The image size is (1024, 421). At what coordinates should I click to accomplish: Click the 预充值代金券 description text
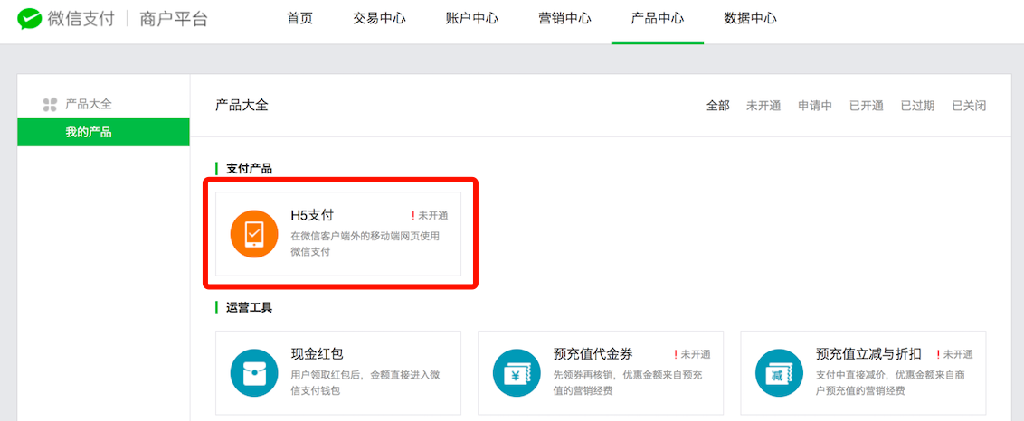click(x=628, y=383)
